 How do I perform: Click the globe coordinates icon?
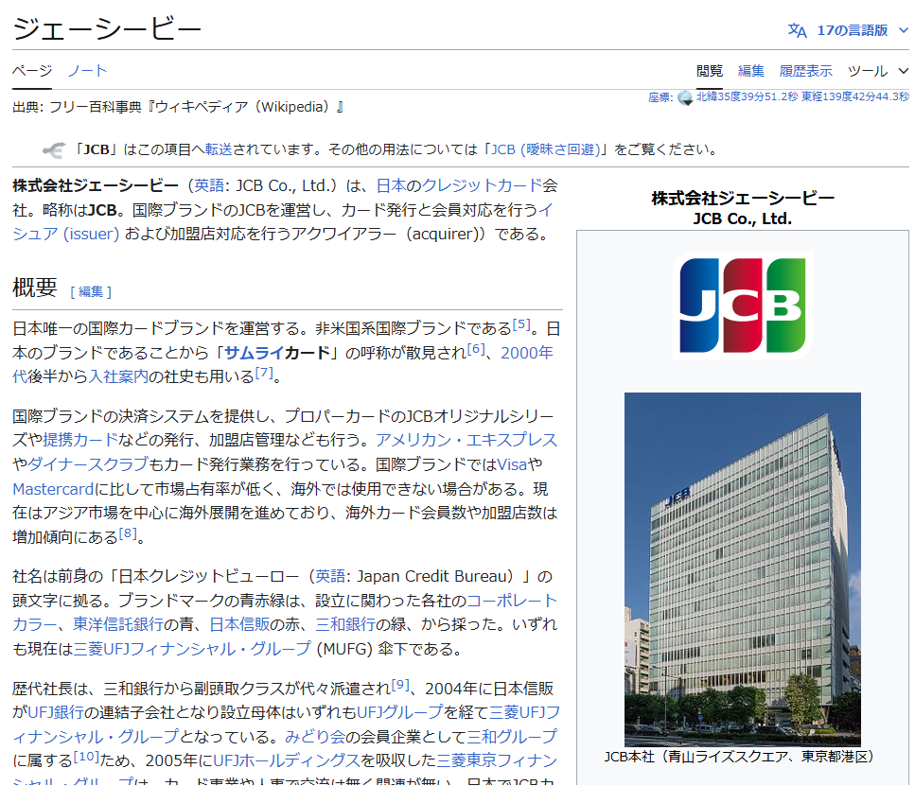[685, 97]
